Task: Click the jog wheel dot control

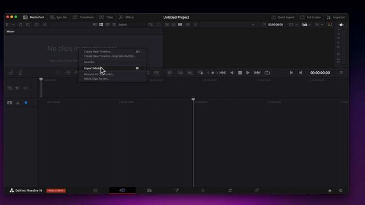Action: click(213, 73)
